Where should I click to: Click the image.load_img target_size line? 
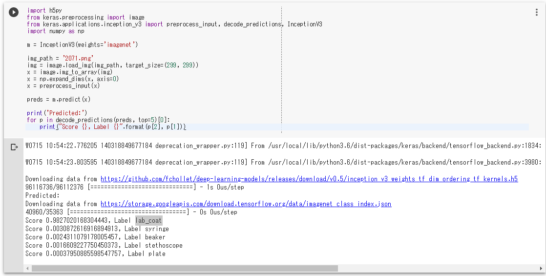113,65
